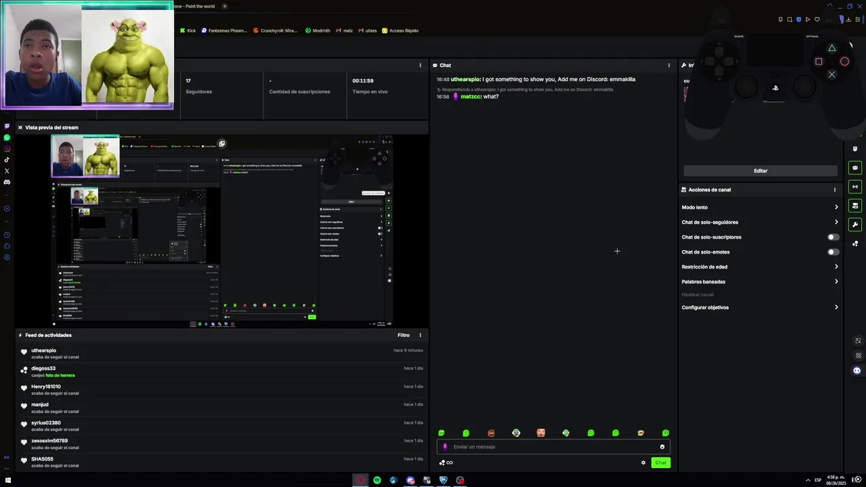
Task: Click the Discord bubble on the right edge
Action: point(857,371)
